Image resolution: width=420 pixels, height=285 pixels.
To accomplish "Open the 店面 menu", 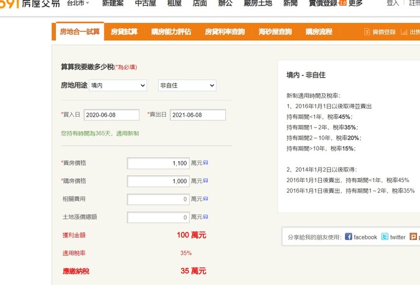I will point(200,4).
